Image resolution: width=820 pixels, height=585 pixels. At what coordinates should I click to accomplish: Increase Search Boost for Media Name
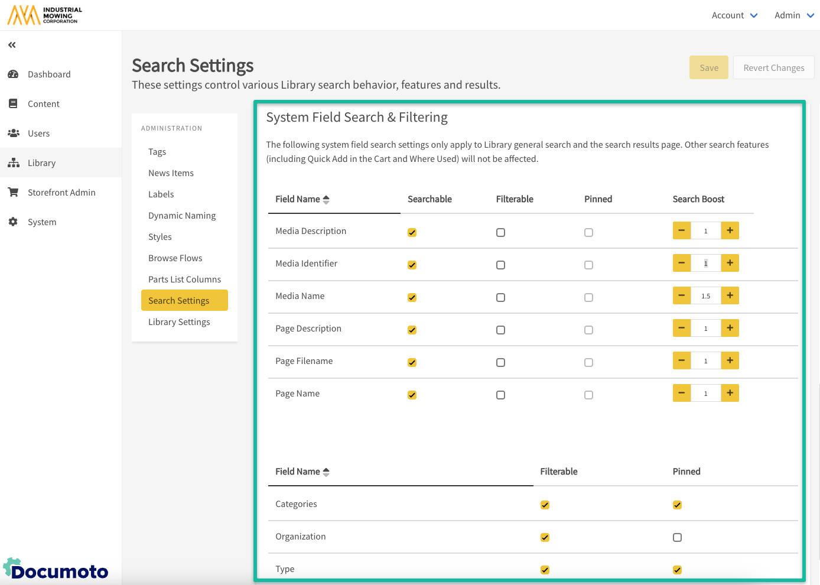click(730, 295)
